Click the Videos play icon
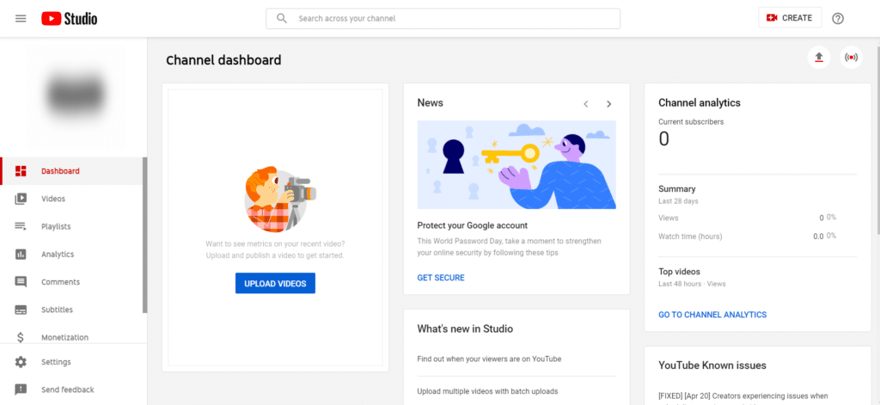The image size is (880, 405). point(21,199)
